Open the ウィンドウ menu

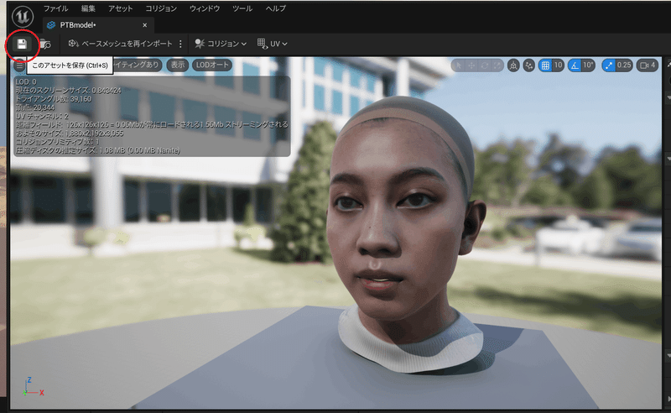[205, 8]
